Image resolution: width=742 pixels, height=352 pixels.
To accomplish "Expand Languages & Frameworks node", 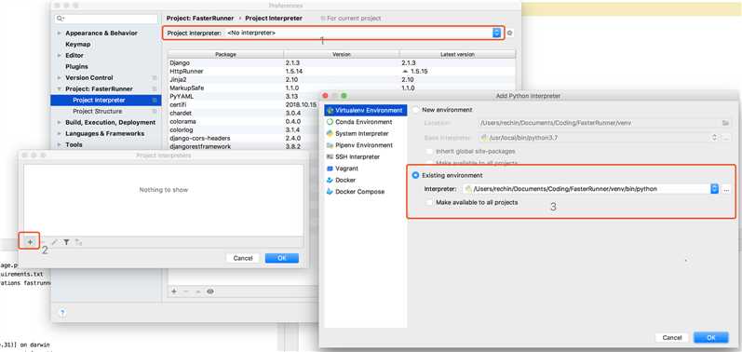I will [x=60, y=133].
